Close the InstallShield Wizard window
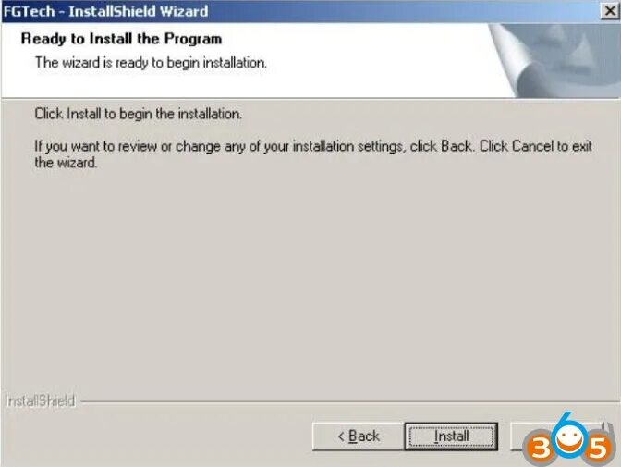The height and width of the screenshot is (467, 621). pyautogui.click(x=610, y=11)
